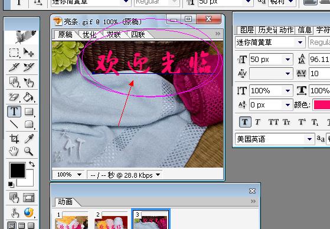Select the Eyedropper tool

29,139
